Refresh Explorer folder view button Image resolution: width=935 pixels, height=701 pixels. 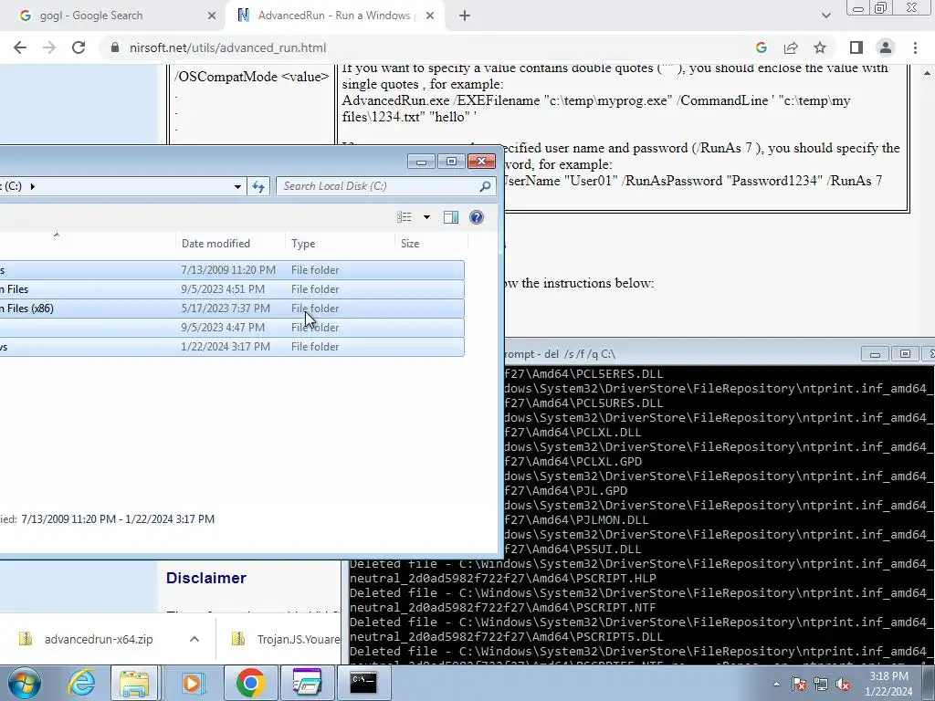coord(258,186)
